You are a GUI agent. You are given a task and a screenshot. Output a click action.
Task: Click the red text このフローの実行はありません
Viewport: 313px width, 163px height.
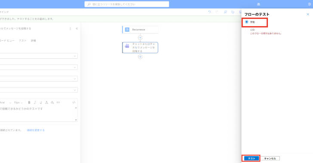click(266, 33)
